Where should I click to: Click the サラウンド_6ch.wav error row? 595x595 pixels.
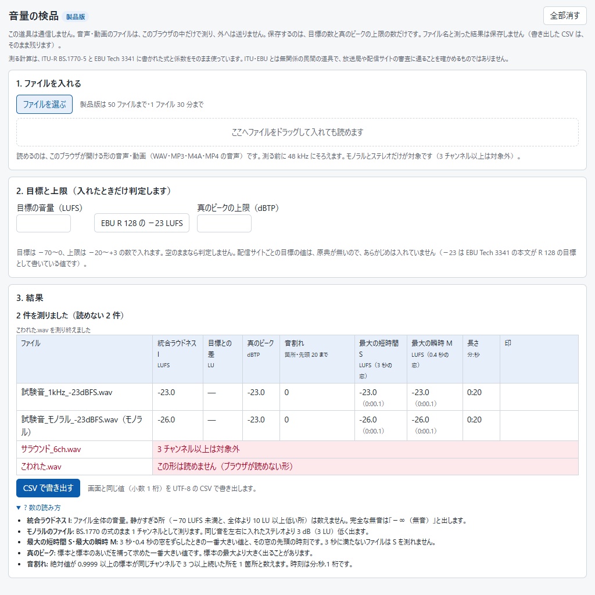point(297,449)
